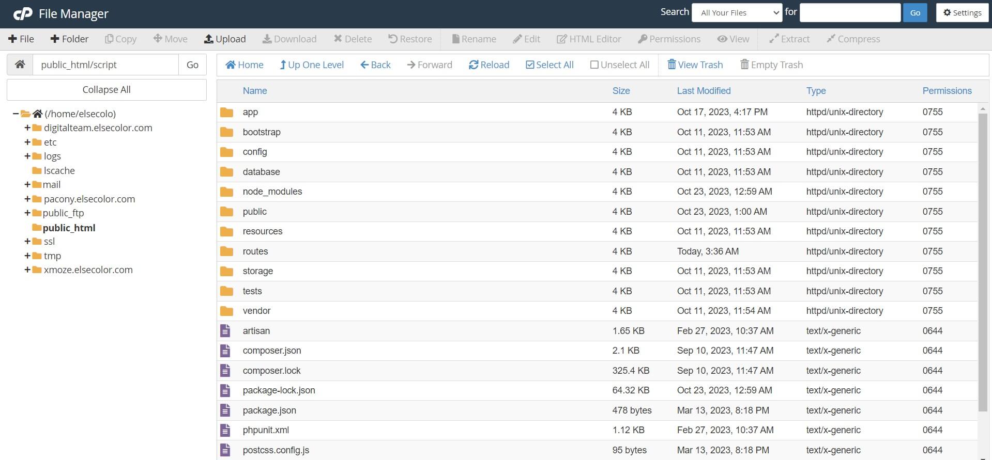Viewport: 992px width, 460px height.
Task: Select the public folder icon in file list
Action: tap(226, 212)
